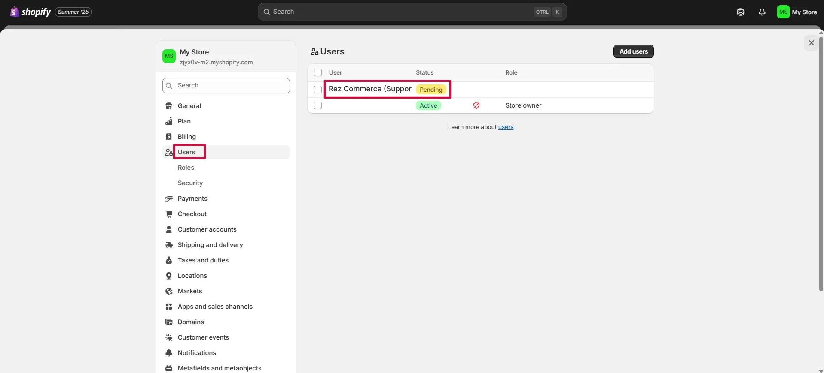This screenshot has width=824, height=373.
Task: Click the Domains icon
Action: (169, 322)
